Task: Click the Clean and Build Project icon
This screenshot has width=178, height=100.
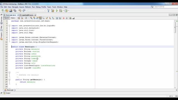Action: point(53,11)
